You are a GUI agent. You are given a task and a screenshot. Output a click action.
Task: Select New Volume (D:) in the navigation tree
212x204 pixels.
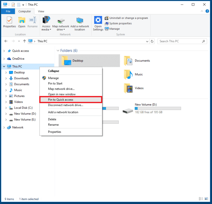[23, 114]
